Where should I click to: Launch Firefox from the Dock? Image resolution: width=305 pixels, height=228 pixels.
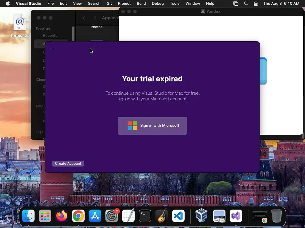pyautogui.click(x=62, y=216)
